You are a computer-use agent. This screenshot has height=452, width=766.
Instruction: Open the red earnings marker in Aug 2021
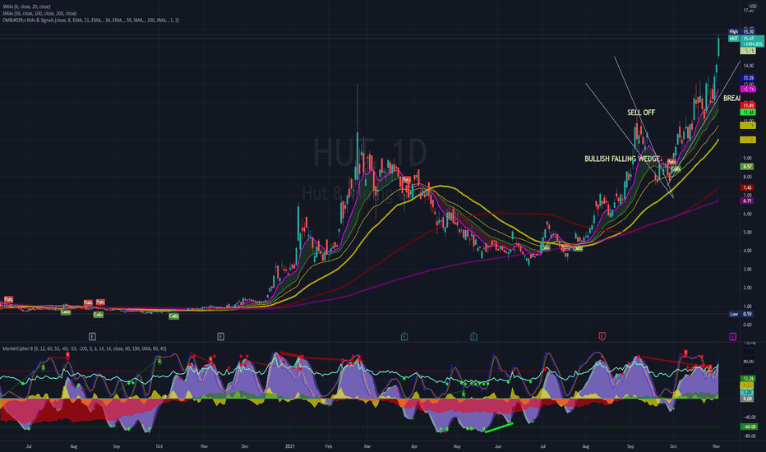[602, 336]
